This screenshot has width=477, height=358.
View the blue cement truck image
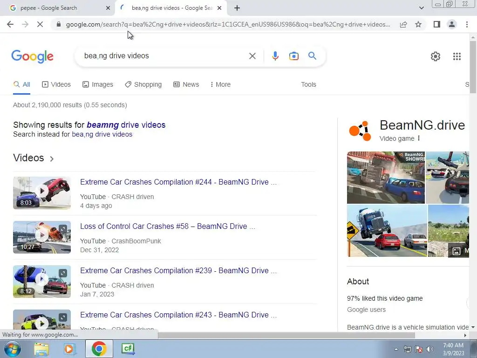coord(387,231)
